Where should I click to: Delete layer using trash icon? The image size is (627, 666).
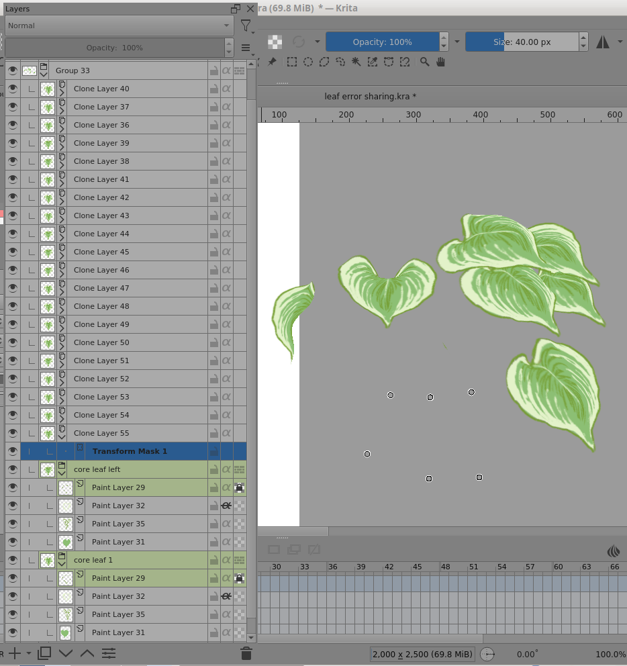[246, 653]
